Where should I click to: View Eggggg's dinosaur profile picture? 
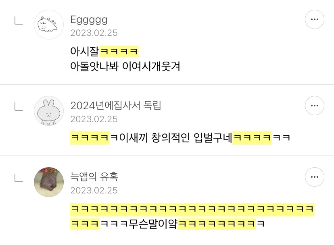(x=49, y=25)
